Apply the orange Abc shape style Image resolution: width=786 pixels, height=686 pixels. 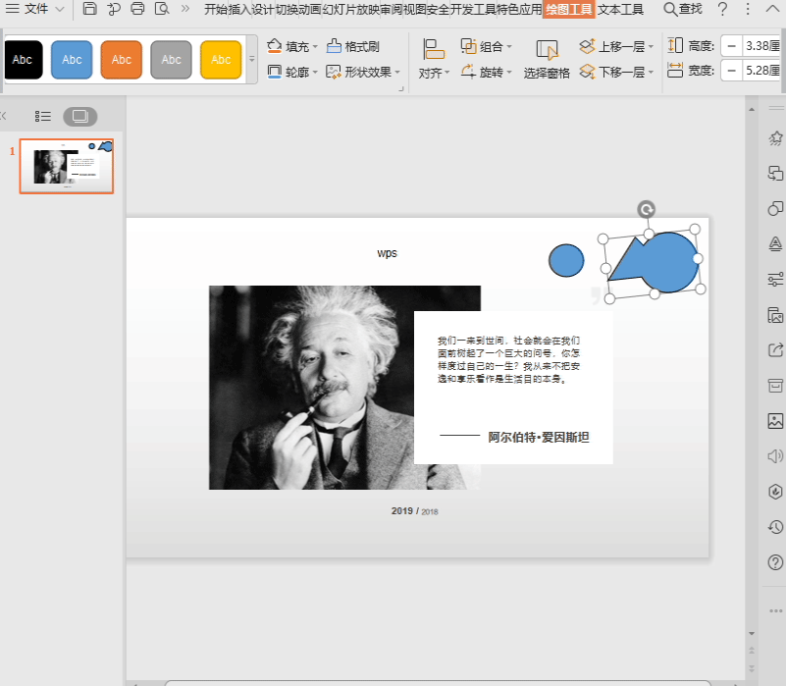click(x=122, y=60)
